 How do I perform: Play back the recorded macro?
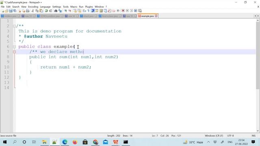click(132, 11)
